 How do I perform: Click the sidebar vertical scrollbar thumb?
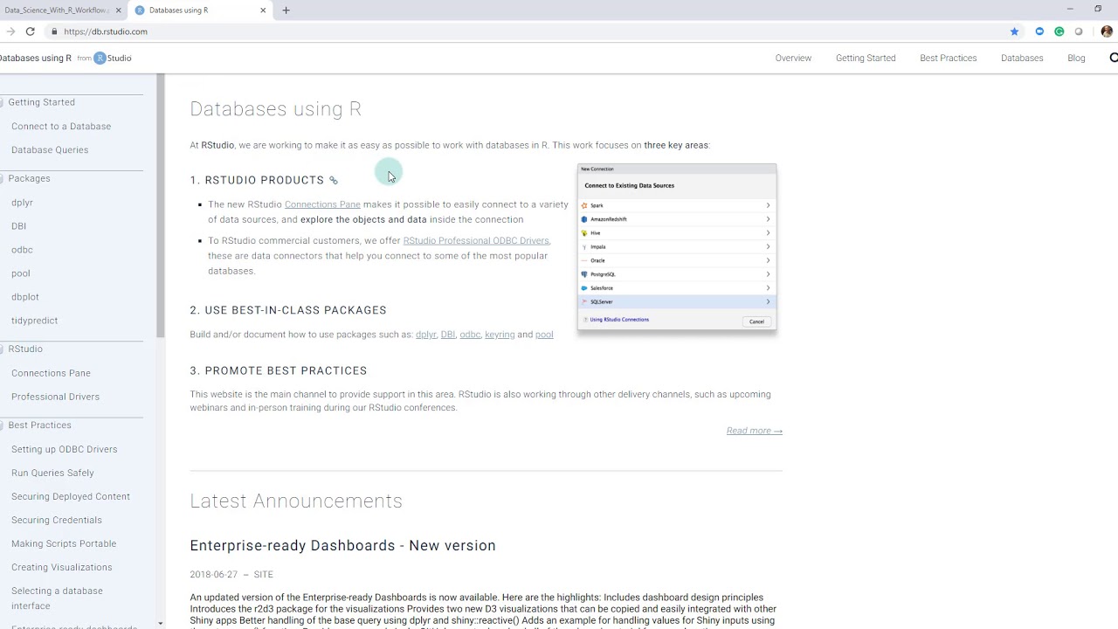[x=160, y=205]
